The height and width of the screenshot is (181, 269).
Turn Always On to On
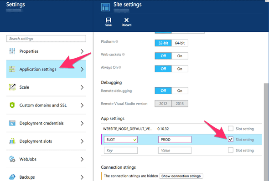tap(180, 69)
